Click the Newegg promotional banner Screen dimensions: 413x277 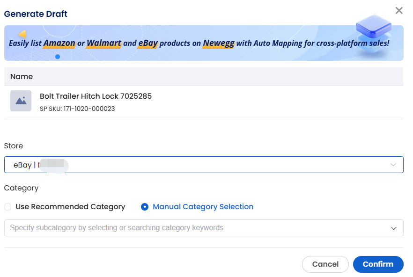pyautogui.click(x=204, y=43)
